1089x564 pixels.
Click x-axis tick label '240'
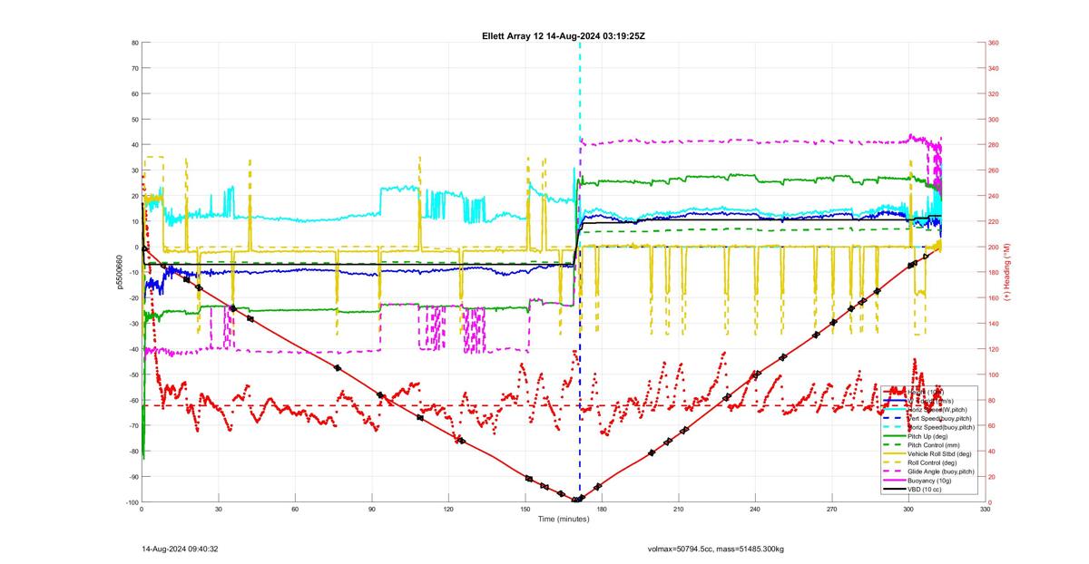[755, 510]
